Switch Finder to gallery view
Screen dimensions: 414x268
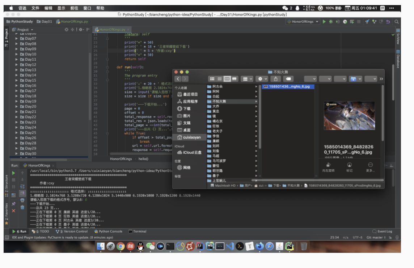[x=234, y=79]
